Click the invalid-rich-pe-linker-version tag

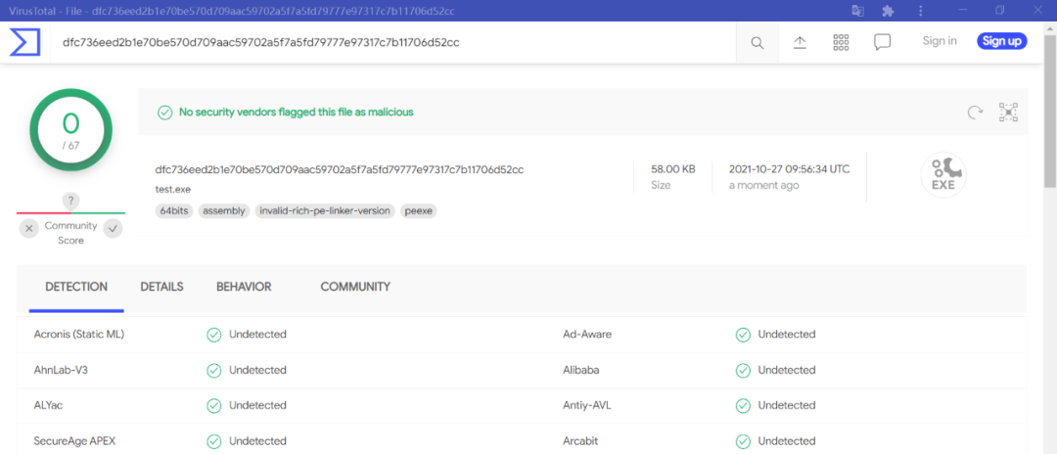[x=325, y=210]
